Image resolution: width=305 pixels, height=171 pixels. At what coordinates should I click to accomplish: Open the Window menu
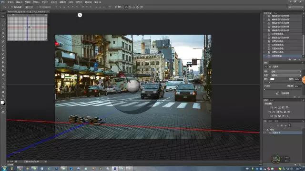(x=89, y=2)
